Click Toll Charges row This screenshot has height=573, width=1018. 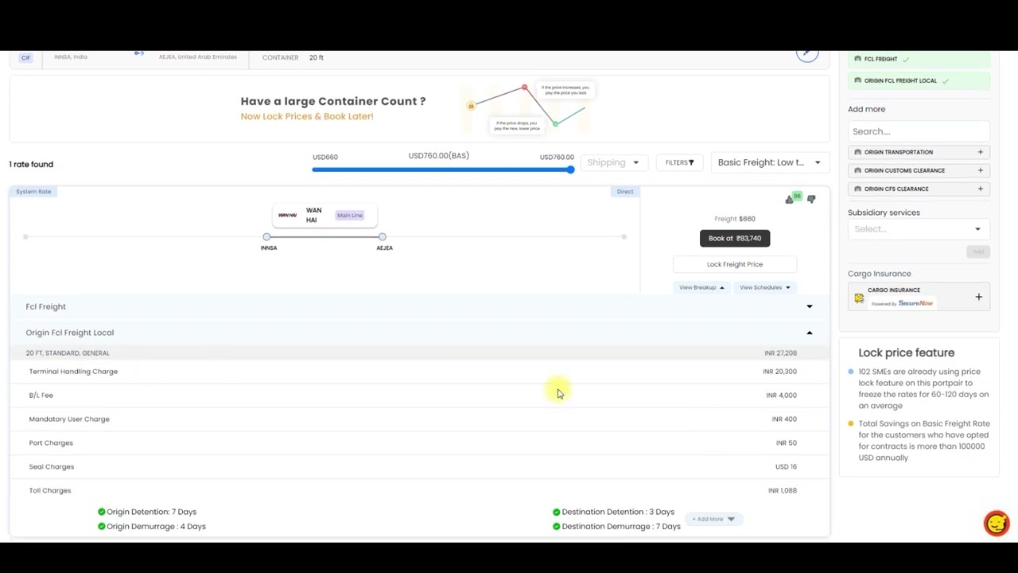pyautogui.click(x=418, y=490)
